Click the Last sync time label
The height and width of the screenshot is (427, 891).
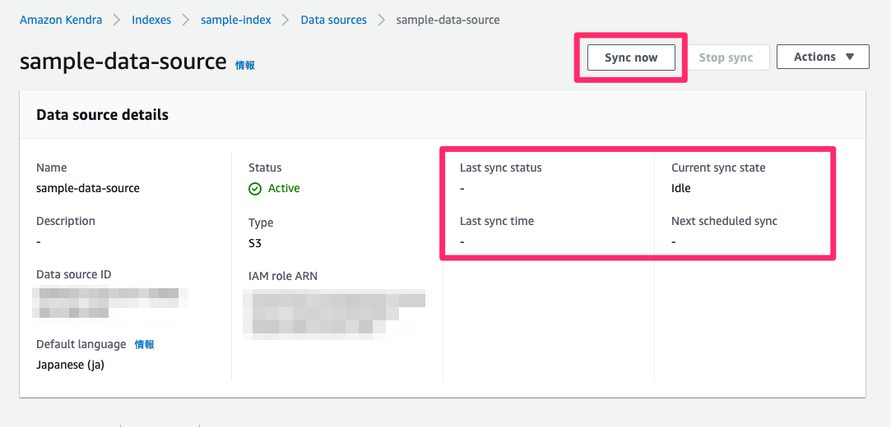click(x=497, y=221)
